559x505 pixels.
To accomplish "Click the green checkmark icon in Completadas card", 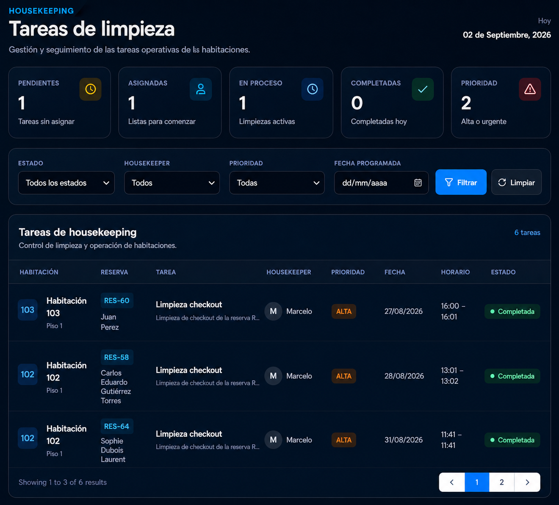I will tap(423, 89).
